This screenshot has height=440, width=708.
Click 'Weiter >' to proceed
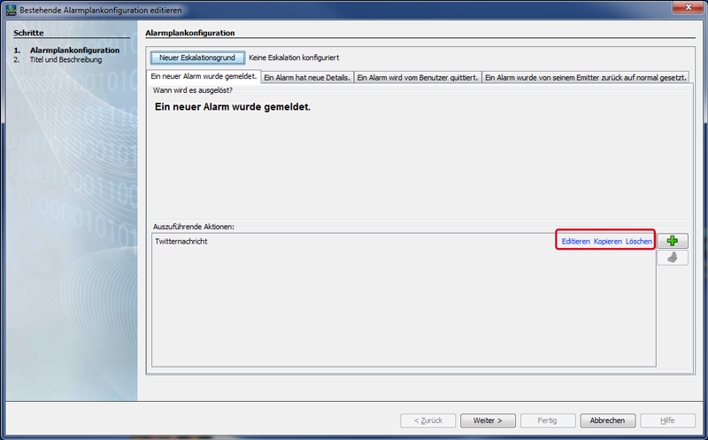pyautogui.click(x=488, y=421)
